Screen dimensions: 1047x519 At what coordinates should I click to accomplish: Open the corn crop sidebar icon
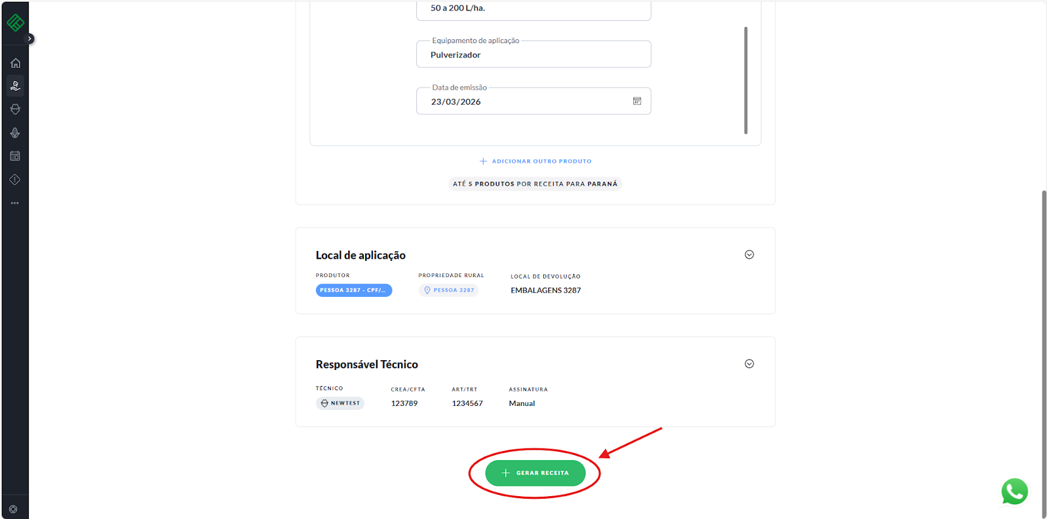pos(15,133)
